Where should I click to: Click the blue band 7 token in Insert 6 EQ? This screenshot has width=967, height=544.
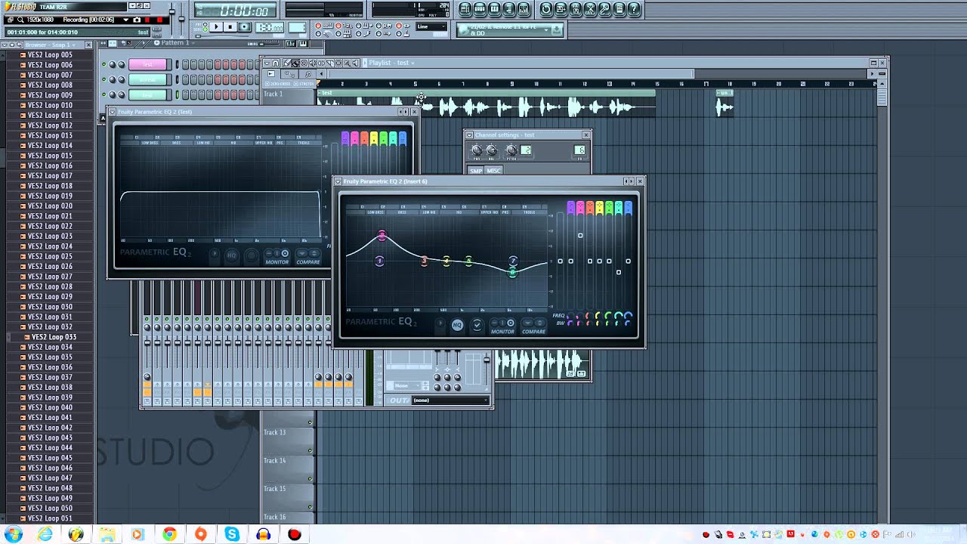pyautogui.click(x=629, y=207)
